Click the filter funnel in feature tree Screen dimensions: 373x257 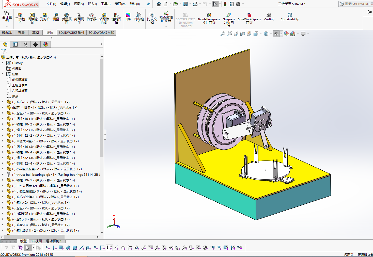[4, 51]
